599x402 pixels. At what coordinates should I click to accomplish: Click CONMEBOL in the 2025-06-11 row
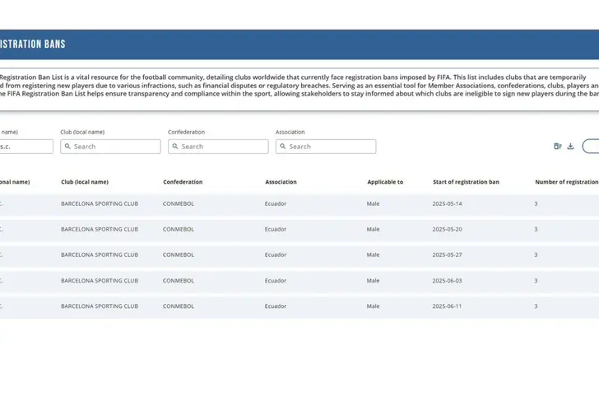click(x=179, y=306)
